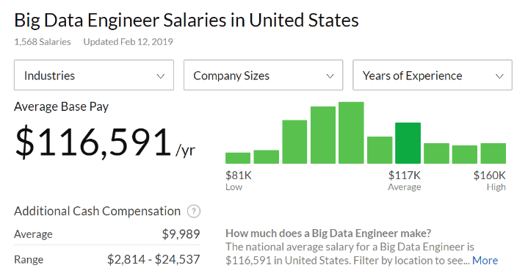Open the Additional Cash Compensation help icon
This screenshot has height=279, width=528.
tap(194, 211)
